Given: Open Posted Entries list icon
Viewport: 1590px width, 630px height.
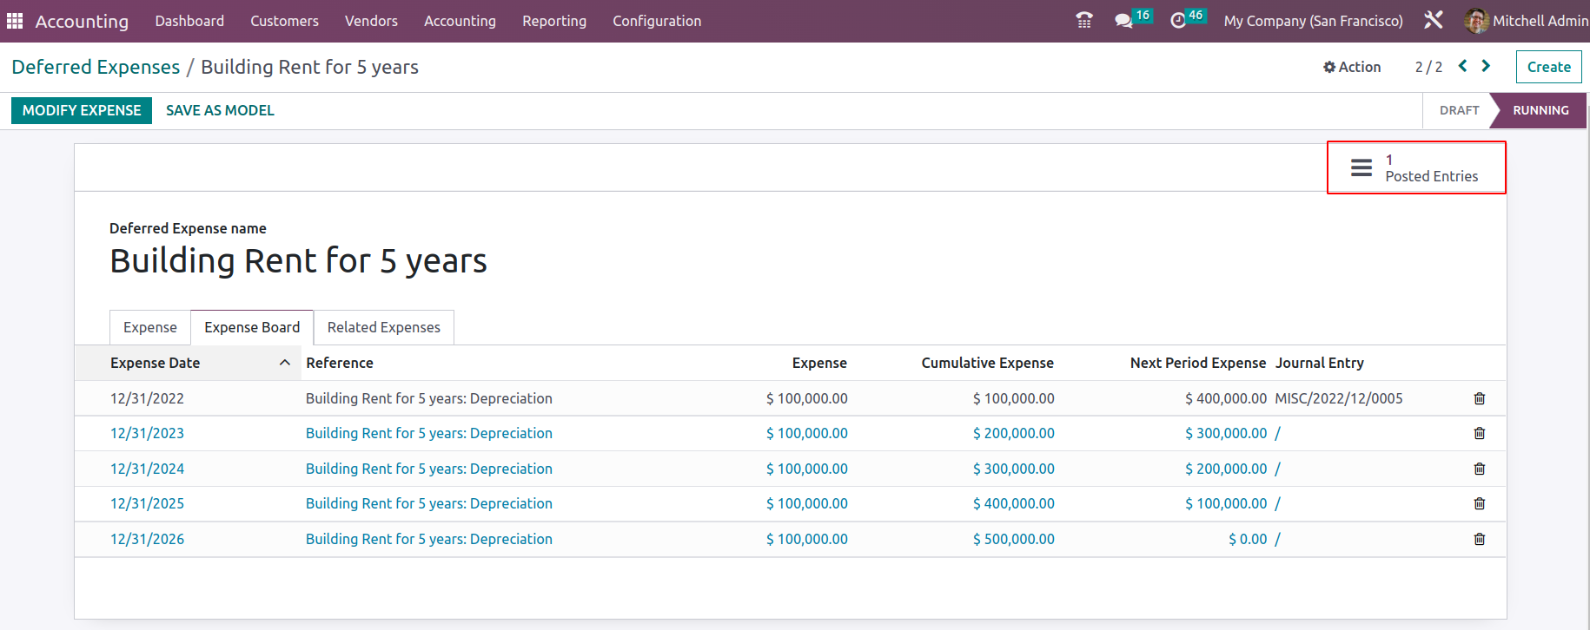Looking at the screenshot, I should click(x=1361, y=167).
